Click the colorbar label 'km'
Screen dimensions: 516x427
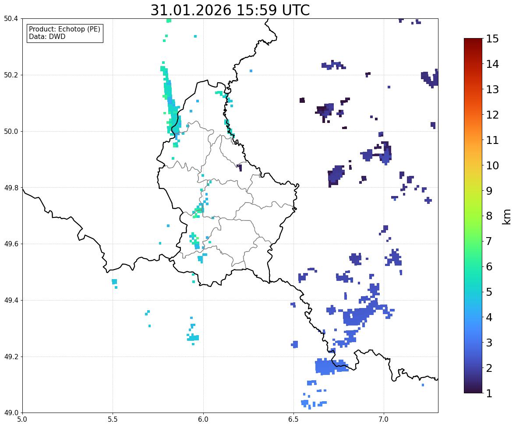(506, 217)
